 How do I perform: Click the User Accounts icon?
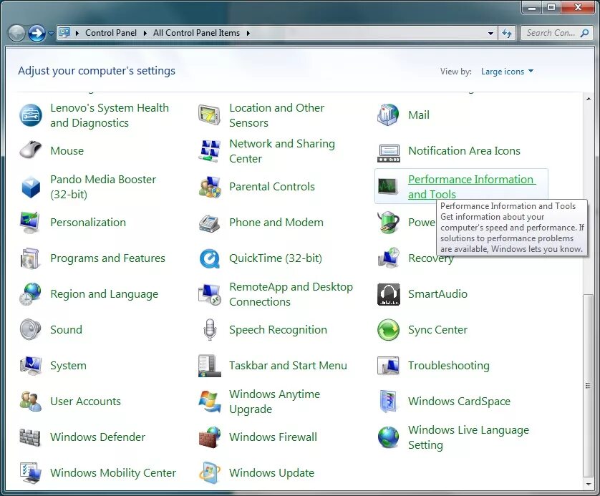coord(31,401)
